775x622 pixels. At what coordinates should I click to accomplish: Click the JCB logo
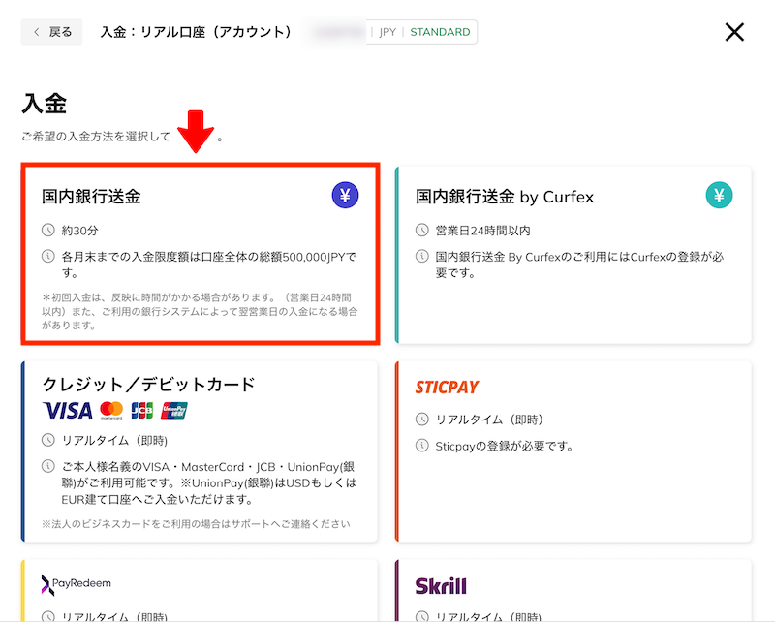pos(142,411)
